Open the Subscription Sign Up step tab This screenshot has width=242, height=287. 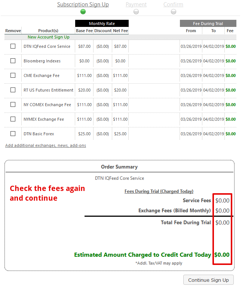(x=83, y=4)
